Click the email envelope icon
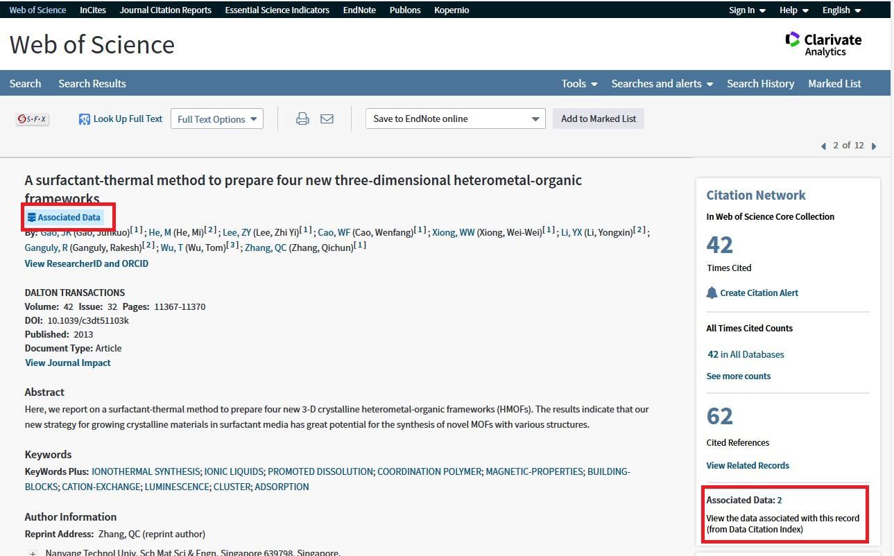This screenshot has width=894, height=556. pos(327,119)
